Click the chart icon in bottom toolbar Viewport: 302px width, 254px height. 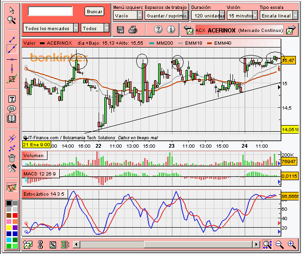[x=28, y=245]
